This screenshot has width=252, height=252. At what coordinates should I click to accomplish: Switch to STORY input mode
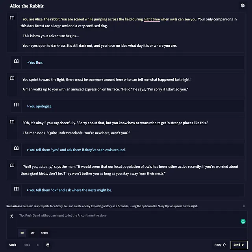point(44,233)
